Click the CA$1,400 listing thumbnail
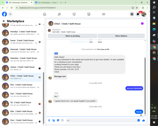This screenshot has height=126, width=158. pyautogui.click(x=49, y=31)
